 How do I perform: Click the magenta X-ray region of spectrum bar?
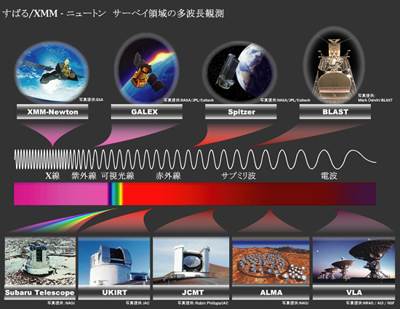point(61,194)
